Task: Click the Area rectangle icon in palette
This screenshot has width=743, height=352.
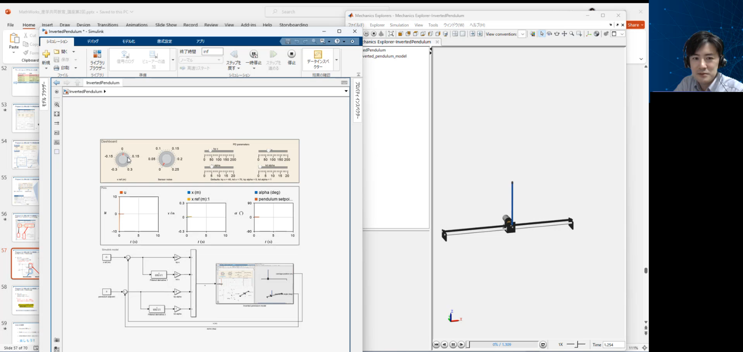Action: click(57, 151)
